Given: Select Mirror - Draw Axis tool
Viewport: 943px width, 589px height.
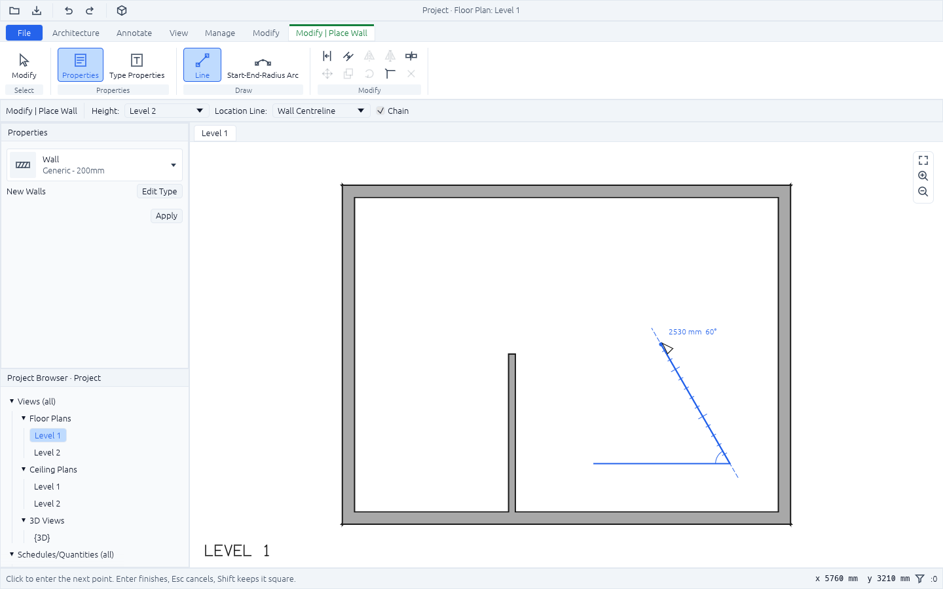Looking at the screenshot, I should (x=390, y=56).
